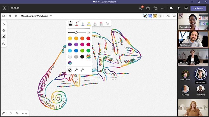Click Serena Davis's video tile
Screen dimensions: 209x117
(193, 21)
